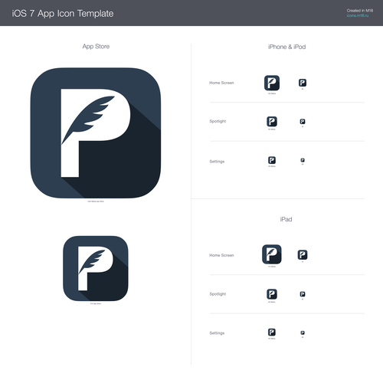Click the iPad Spotlight small icon
Image resolution: width=383 pixels, height=383 pixels.
[303, 294]
